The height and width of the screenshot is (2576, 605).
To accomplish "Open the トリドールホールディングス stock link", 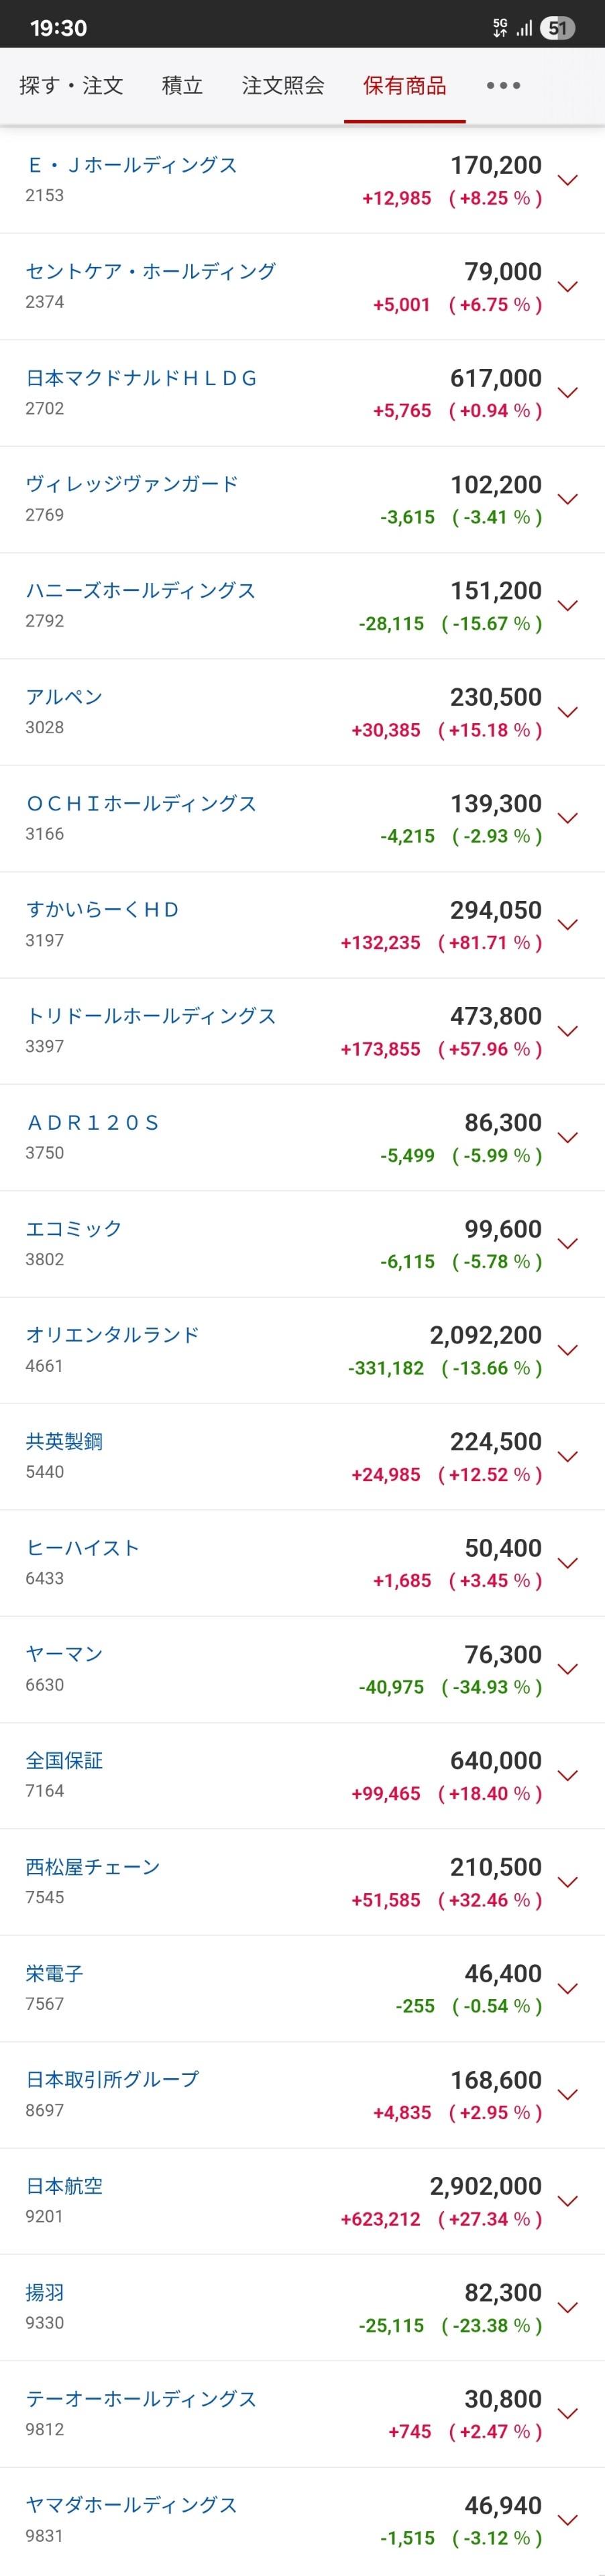I will coord(151,1016).
